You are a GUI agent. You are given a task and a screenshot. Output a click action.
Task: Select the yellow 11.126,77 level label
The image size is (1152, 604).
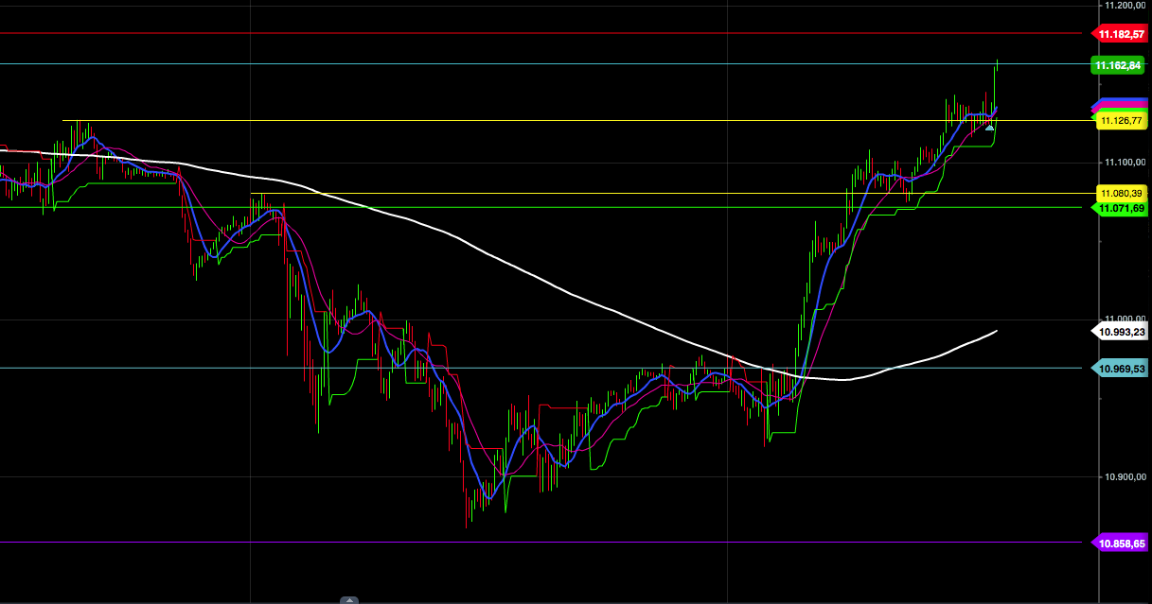coord(1123,120)
